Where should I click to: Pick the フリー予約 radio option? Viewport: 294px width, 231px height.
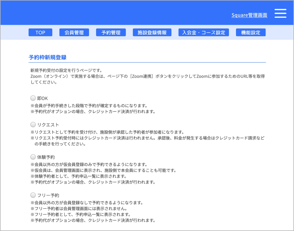(33, 195)
